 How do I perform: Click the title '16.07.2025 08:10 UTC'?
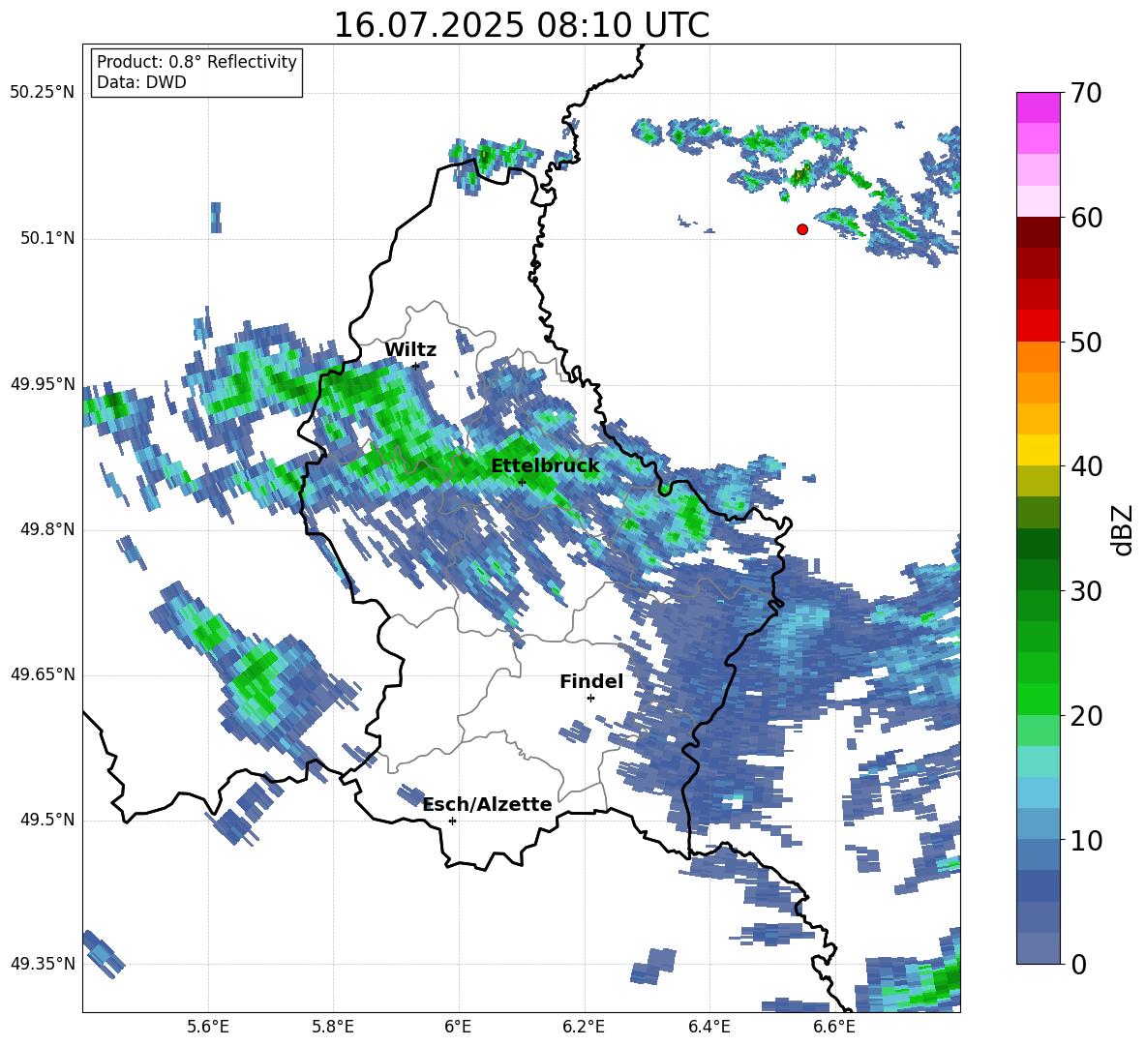click(x=521, y=25)
